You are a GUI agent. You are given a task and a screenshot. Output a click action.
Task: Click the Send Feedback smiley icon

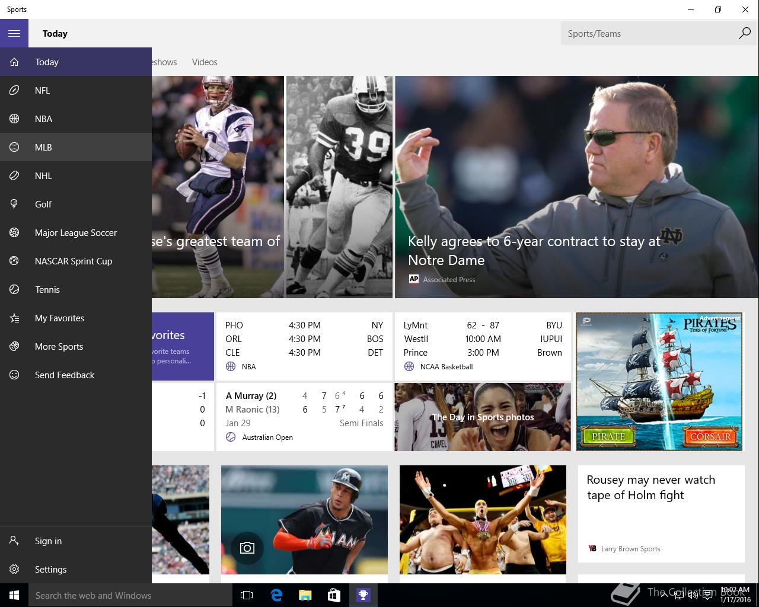tap(14, 375)
